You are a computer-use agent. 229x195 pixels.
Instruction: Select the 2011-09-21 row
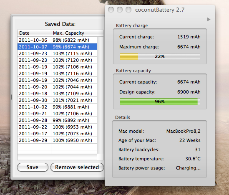57,114
